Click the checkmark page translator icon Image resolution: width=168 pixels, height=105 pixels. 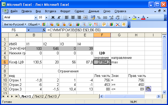pos(90,24)
